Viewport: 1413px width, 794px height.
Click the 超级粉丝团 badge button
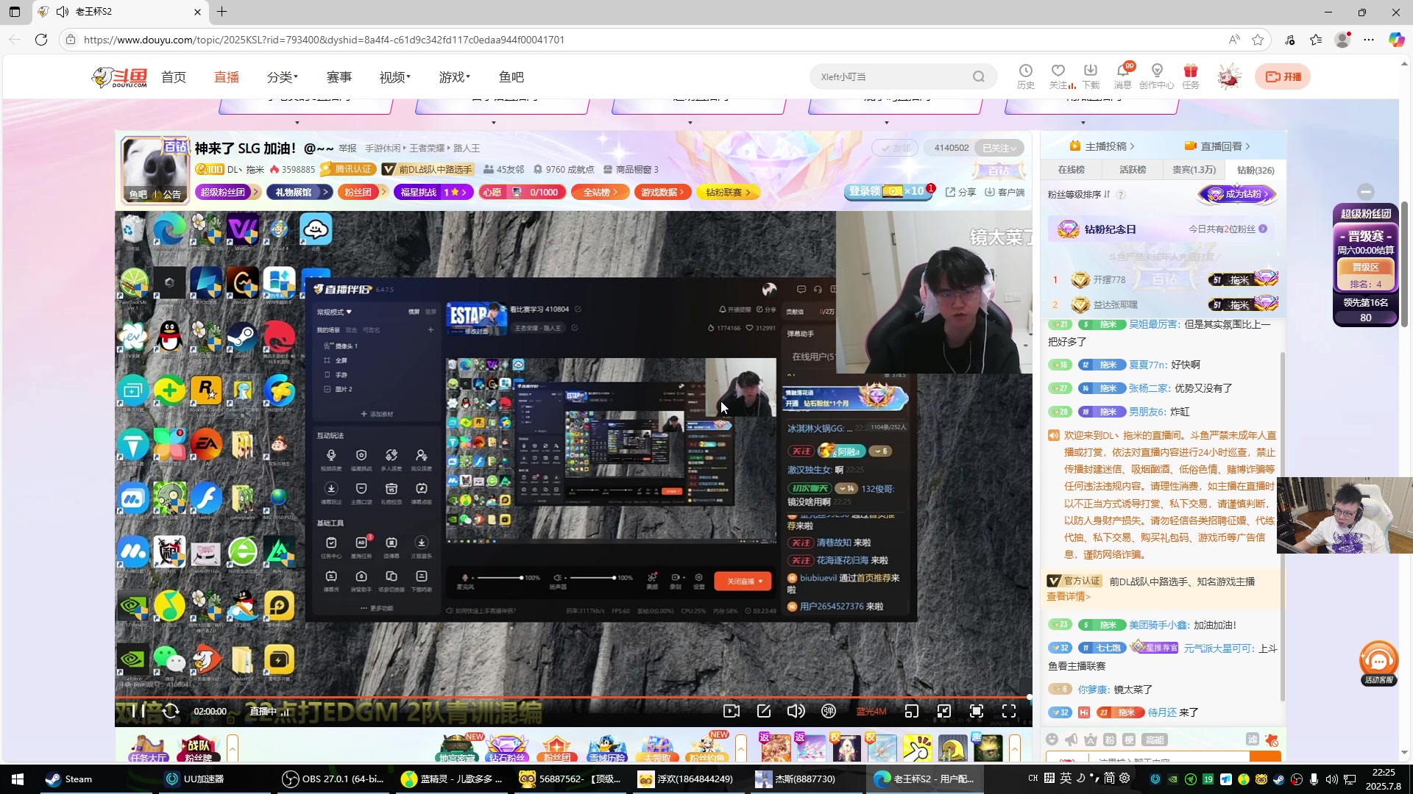pyautogui.click(x=227, y=192)
